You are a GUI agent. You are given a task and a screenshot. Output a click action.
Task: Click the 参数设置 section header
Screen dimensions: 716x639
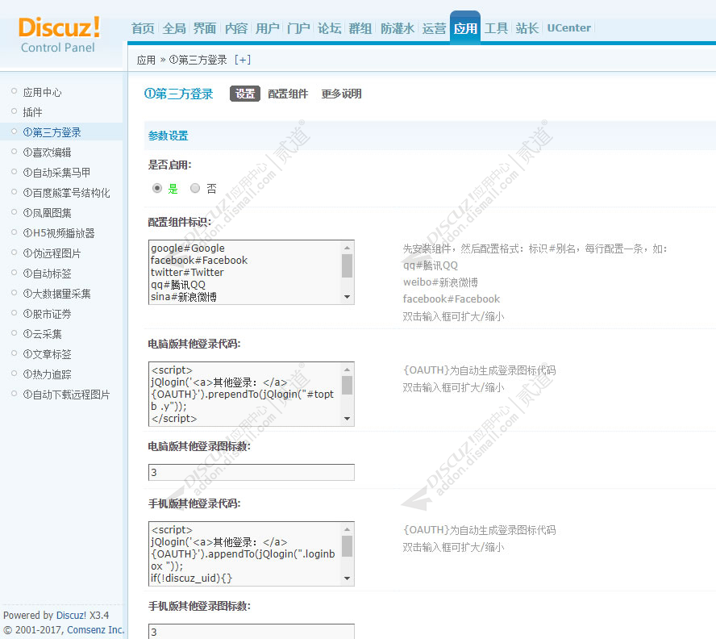[168, 136]
